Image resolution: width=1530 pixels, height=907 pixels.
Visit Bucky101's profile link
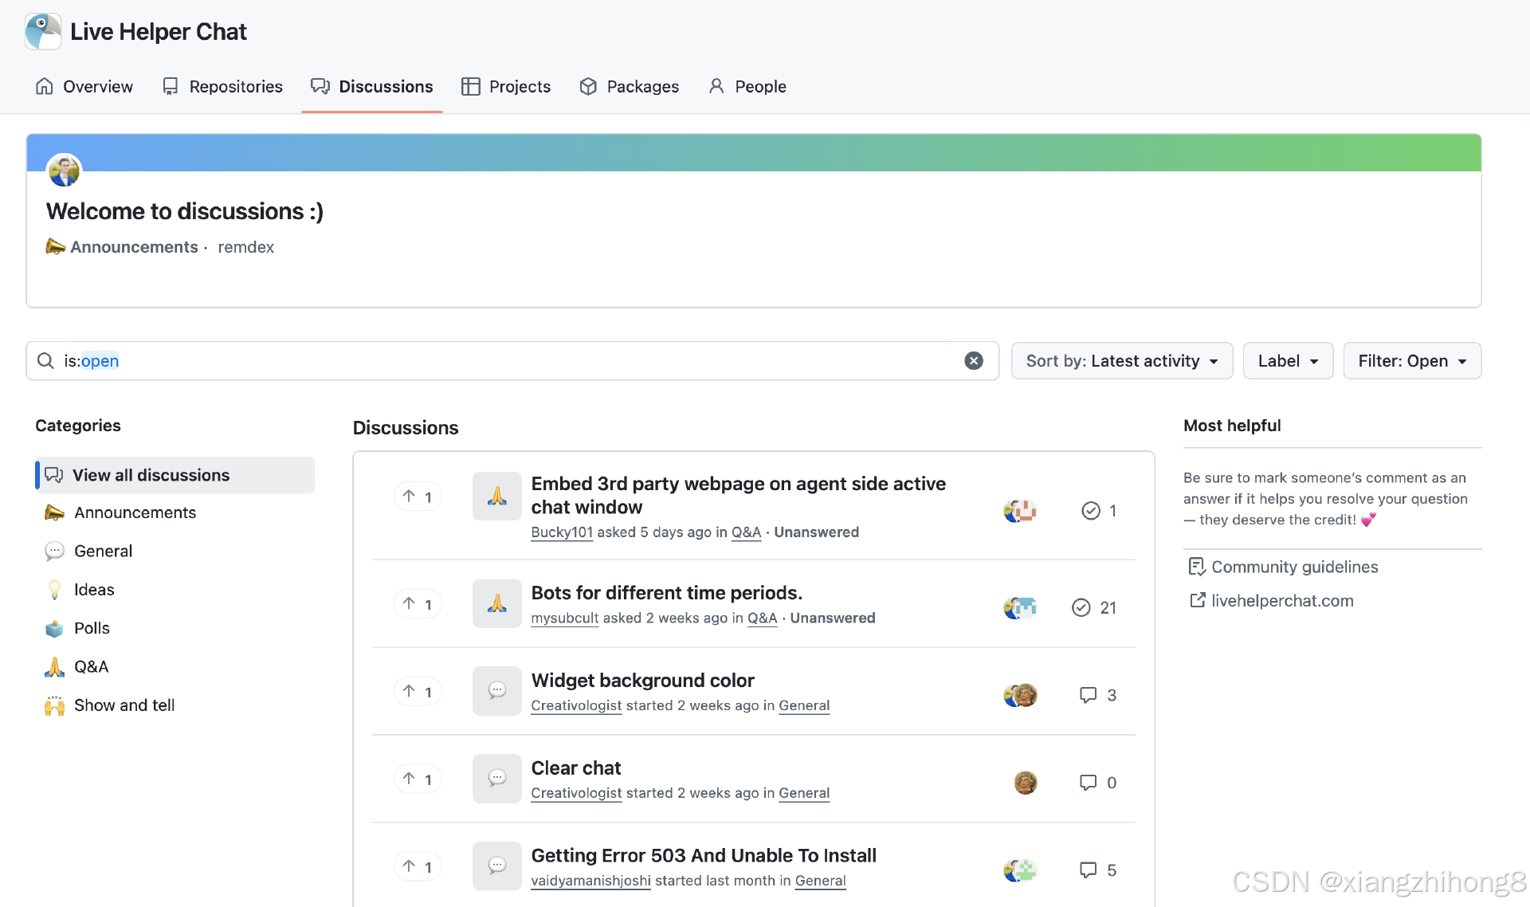coord(562,532)
